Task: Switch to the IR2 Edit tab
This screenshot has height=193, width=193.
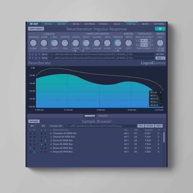Action: tap(62, 24)
